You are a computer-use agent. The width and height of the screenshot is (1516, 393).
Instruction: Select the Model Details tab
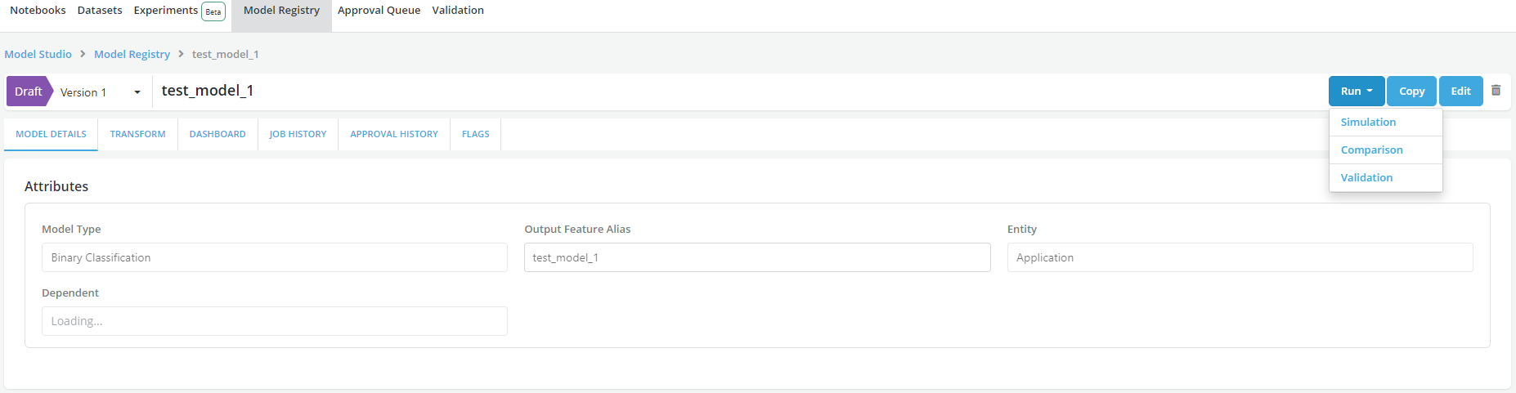tap(51, 134)
